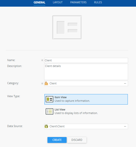Click the Category field showing Client
Image resolution: width=136 pixels, height=147 pixels.
86,83
